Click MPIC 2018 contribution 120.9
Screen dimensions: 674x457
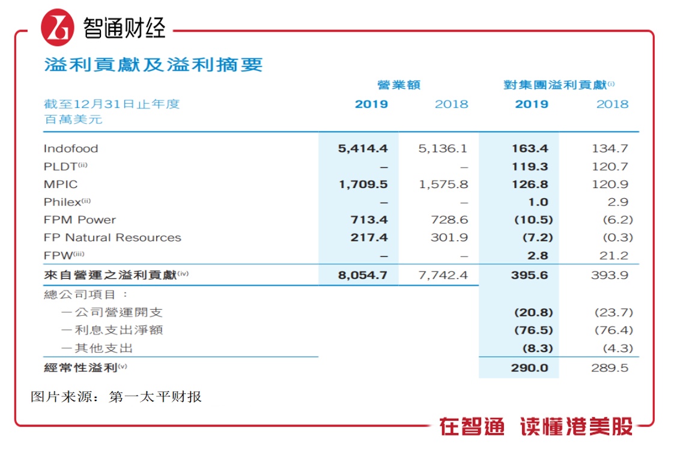coord(610,184)
